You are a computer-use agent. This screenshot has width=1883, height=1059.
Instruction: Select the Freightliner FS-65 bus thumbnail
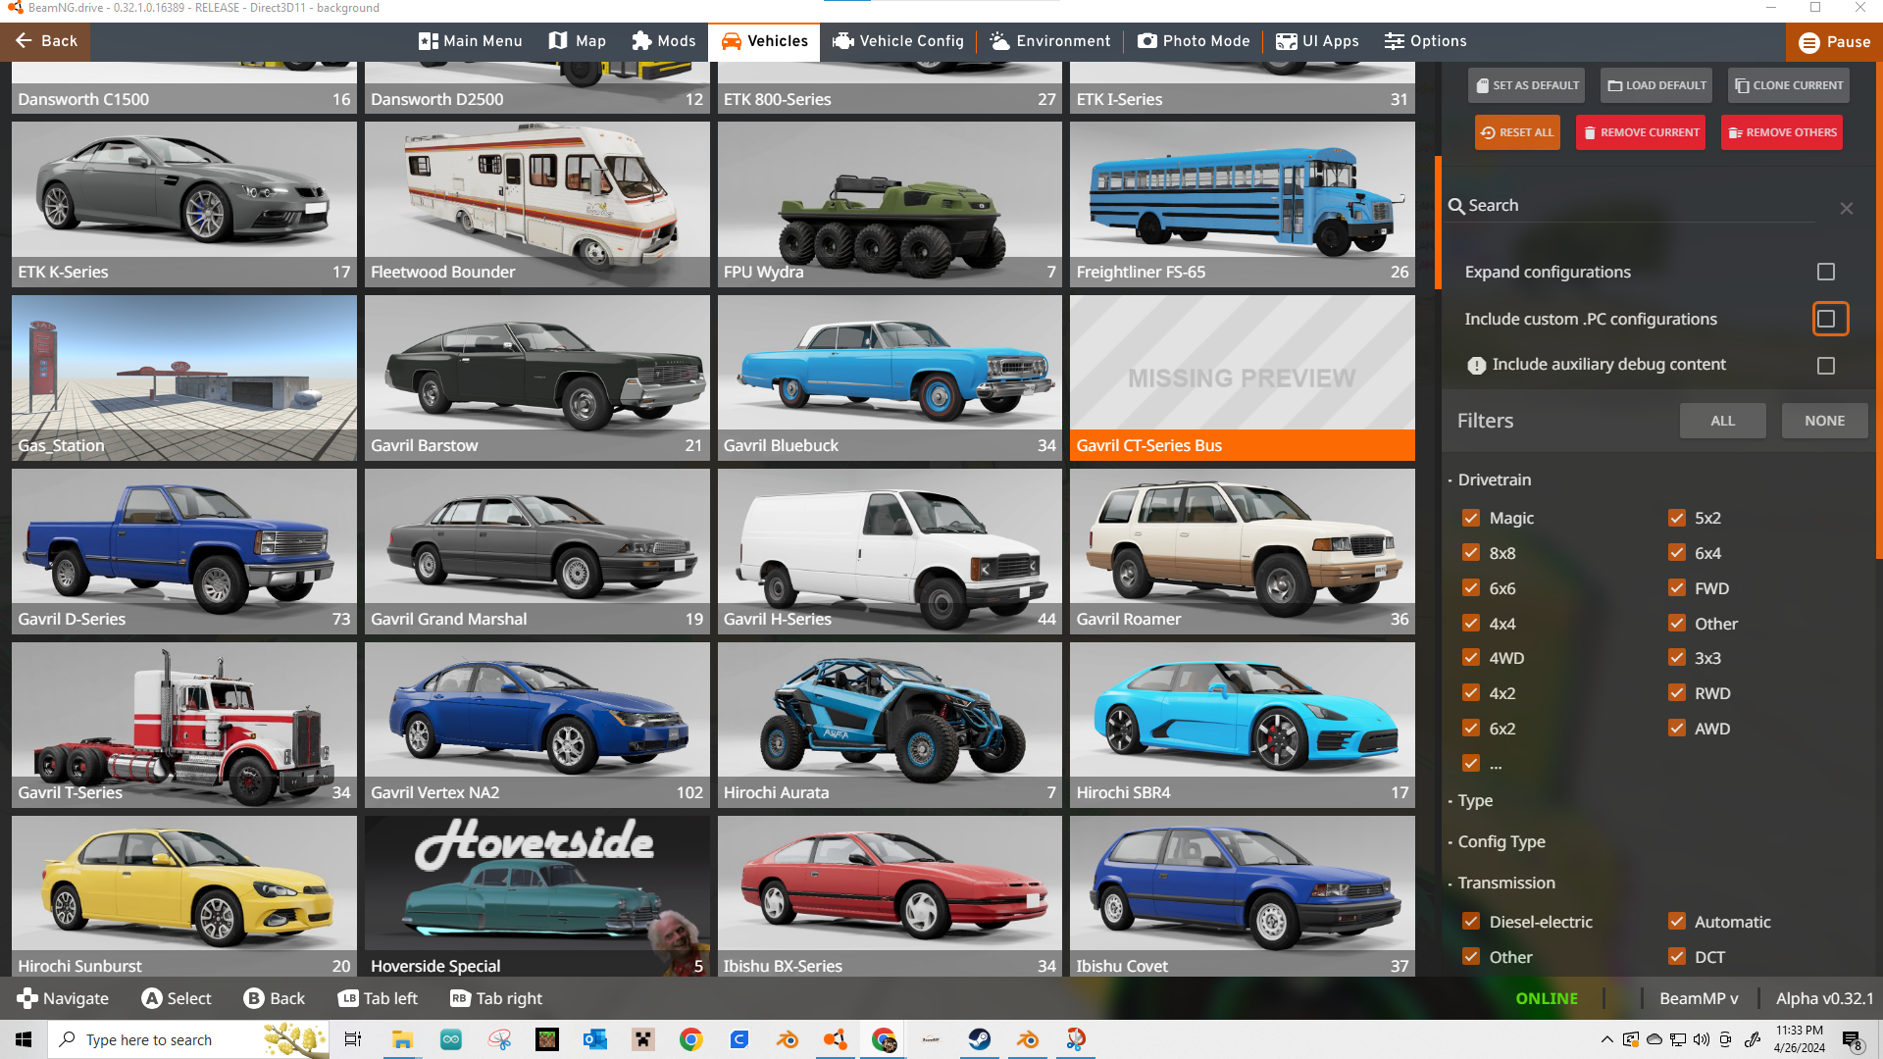pyautogui.click(x=1243, y=204)
